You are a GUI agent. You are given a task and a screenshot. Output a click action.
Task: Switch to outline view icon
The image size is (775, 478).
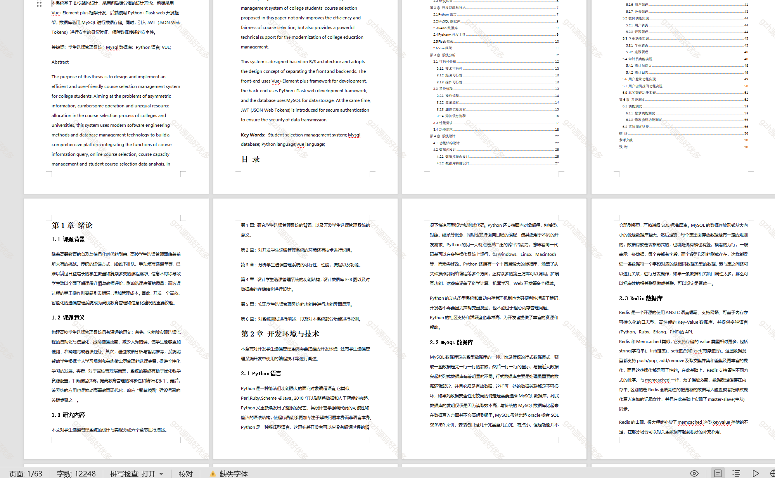736,473
